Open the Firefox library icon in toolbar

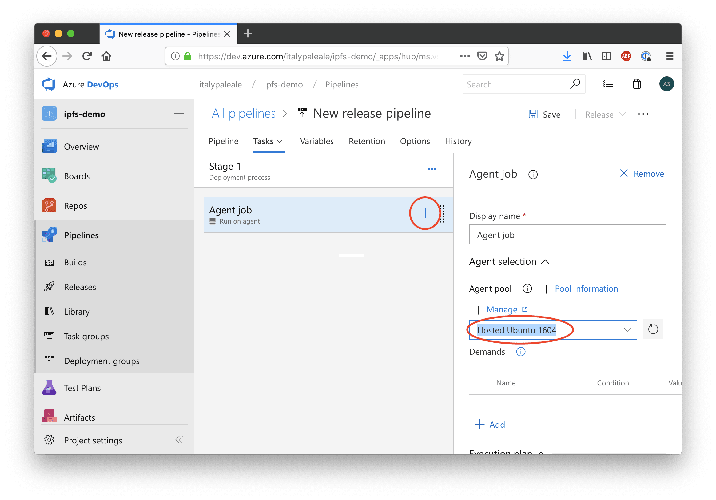[587, 56]
